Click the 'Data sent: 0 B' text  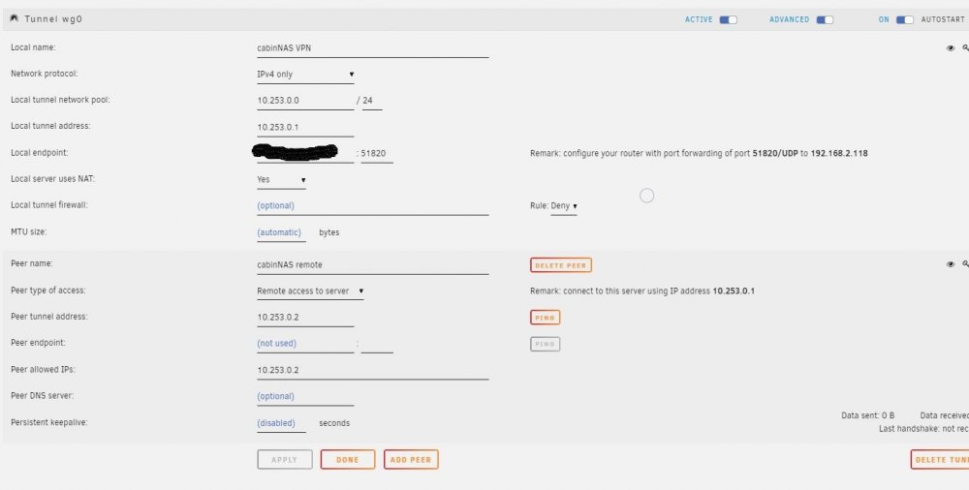click(867, 415)
